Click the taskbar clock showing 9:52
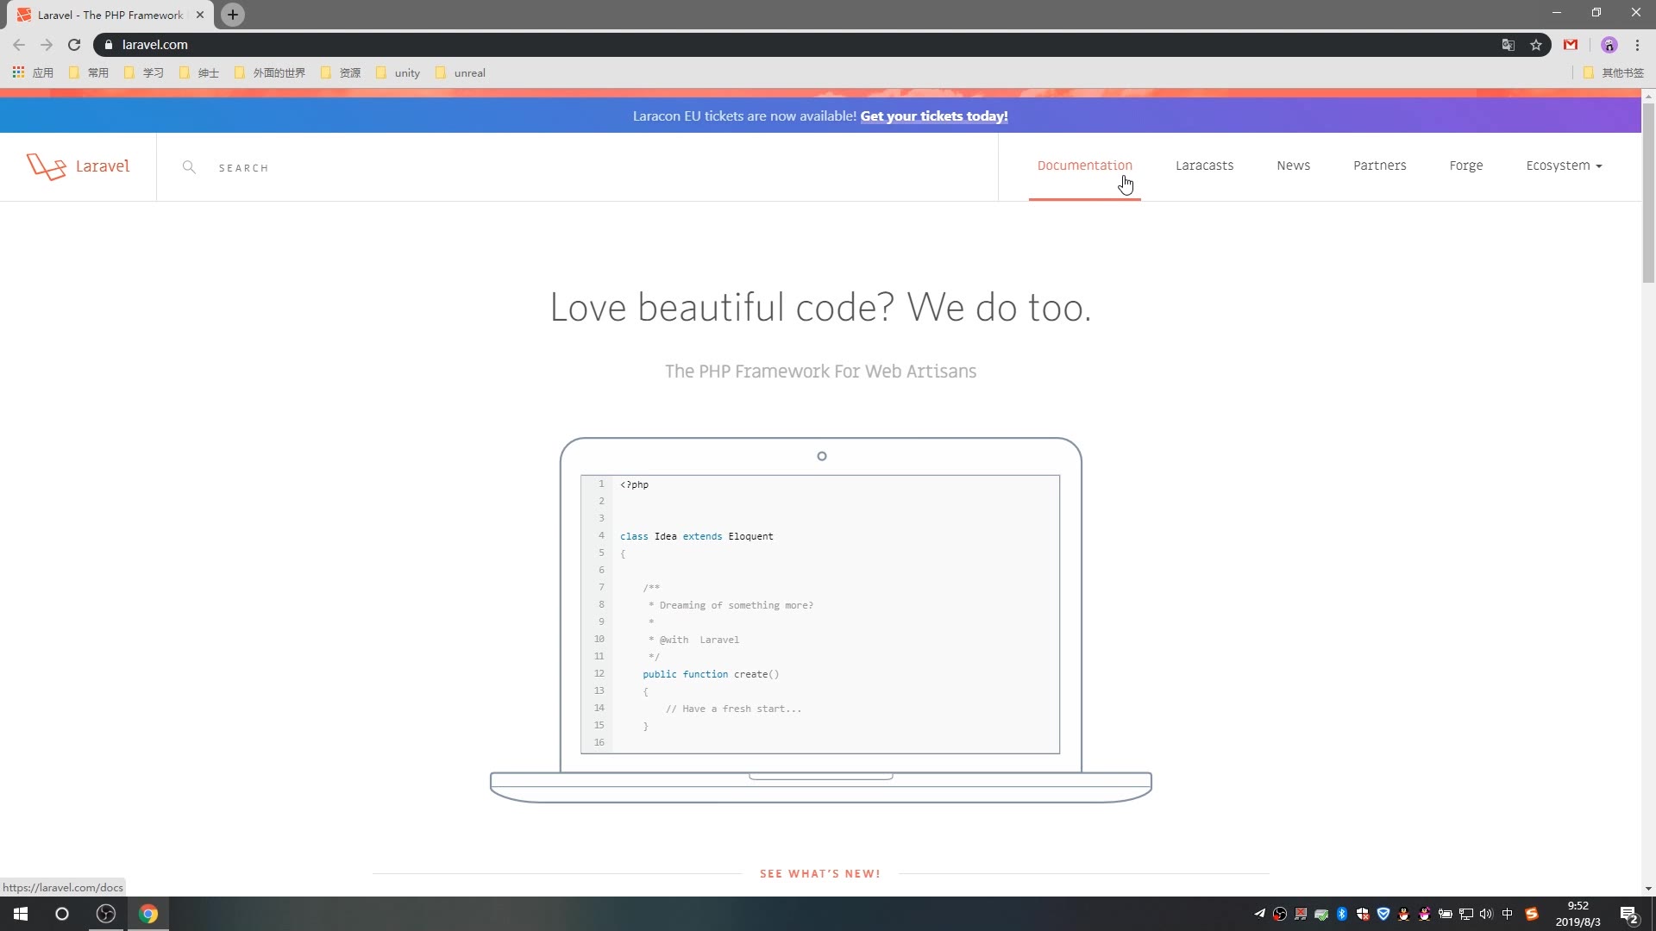The height and width of the screenshot is (931, 1656). click(x=1578, y=914)
